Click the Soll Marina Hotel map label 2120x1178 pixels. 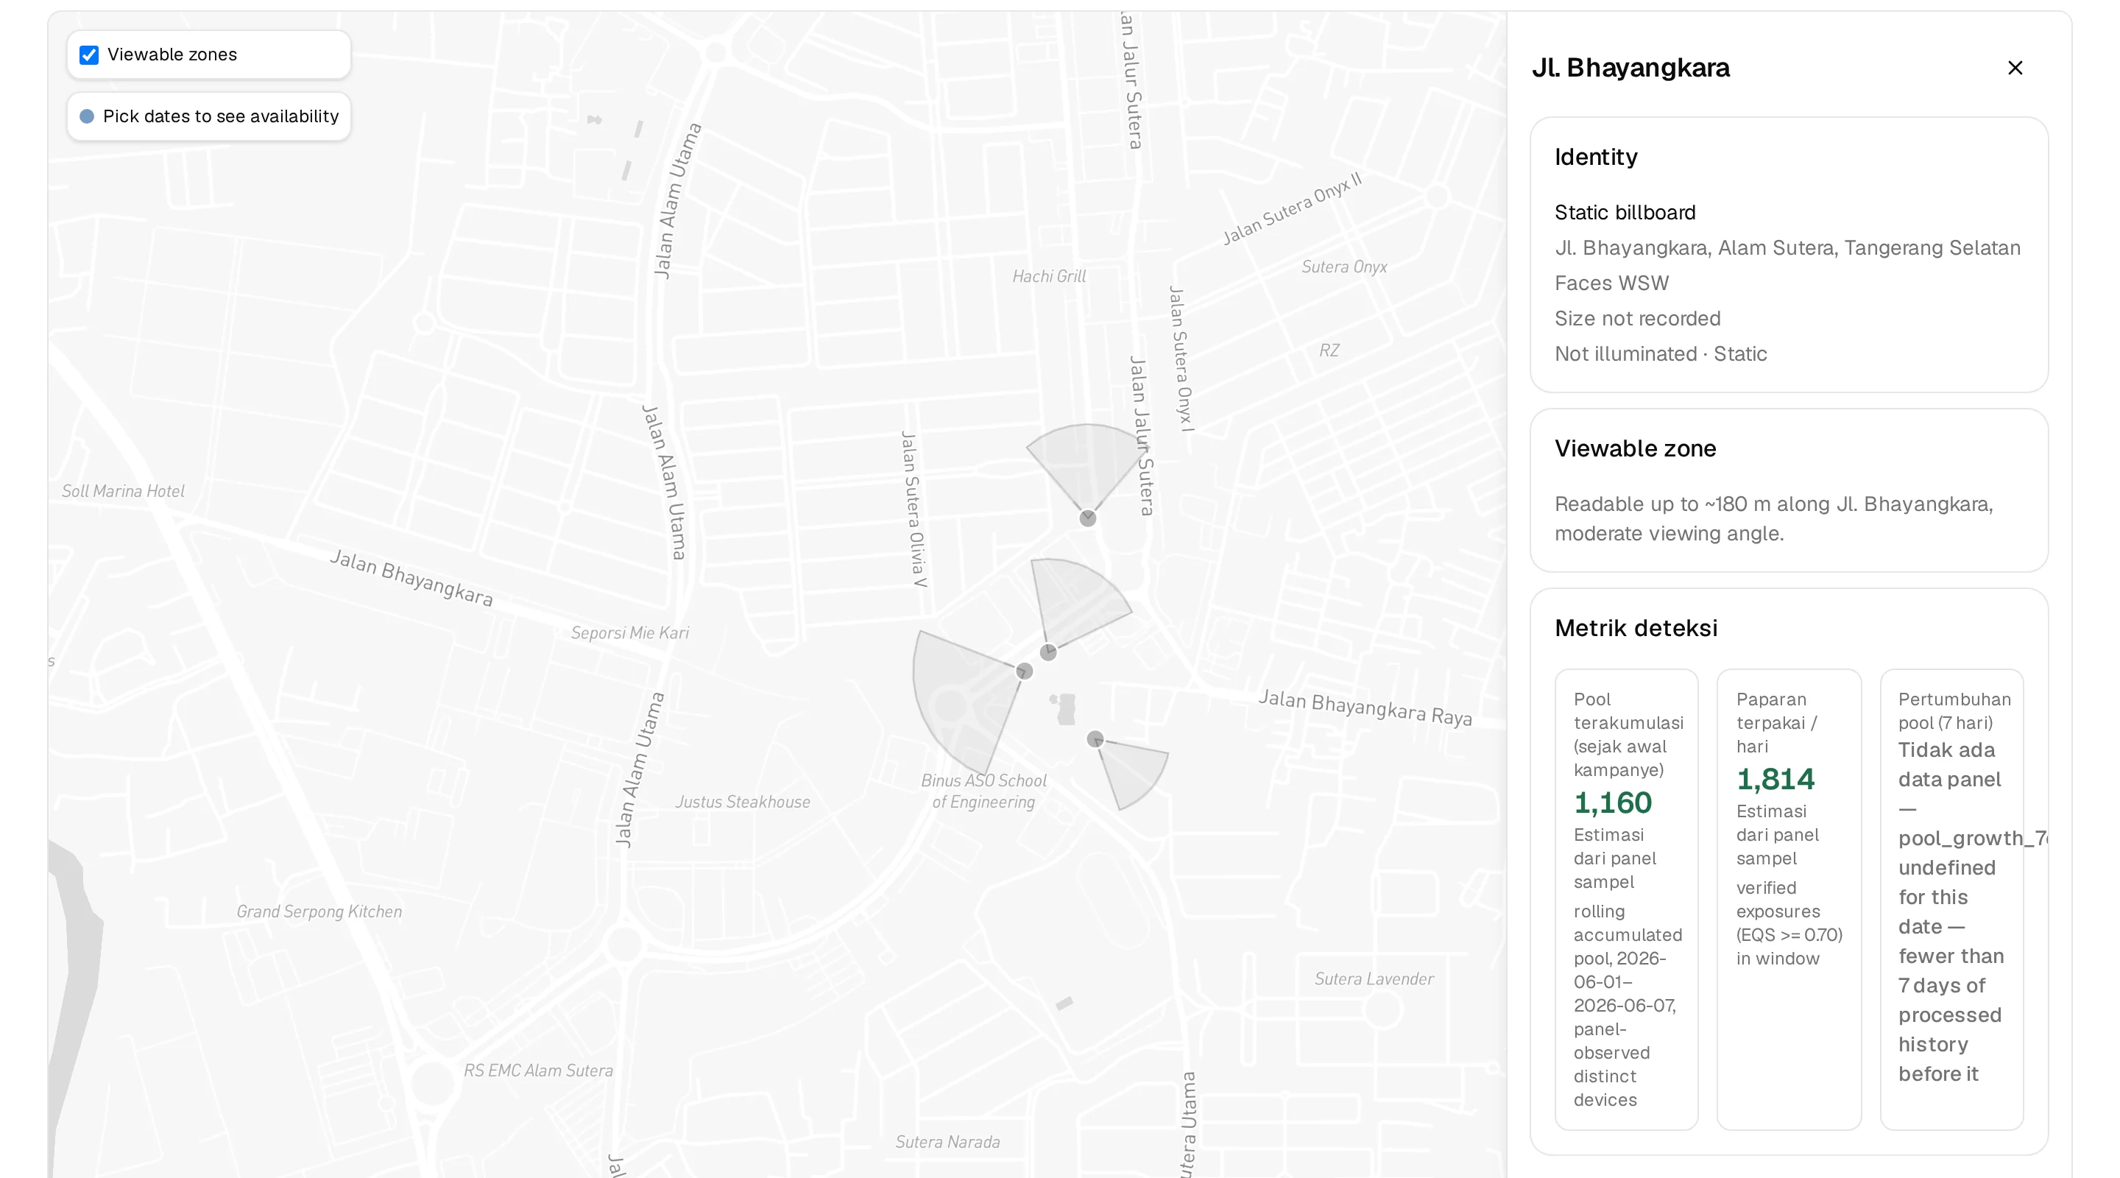(x=123, y=490)
